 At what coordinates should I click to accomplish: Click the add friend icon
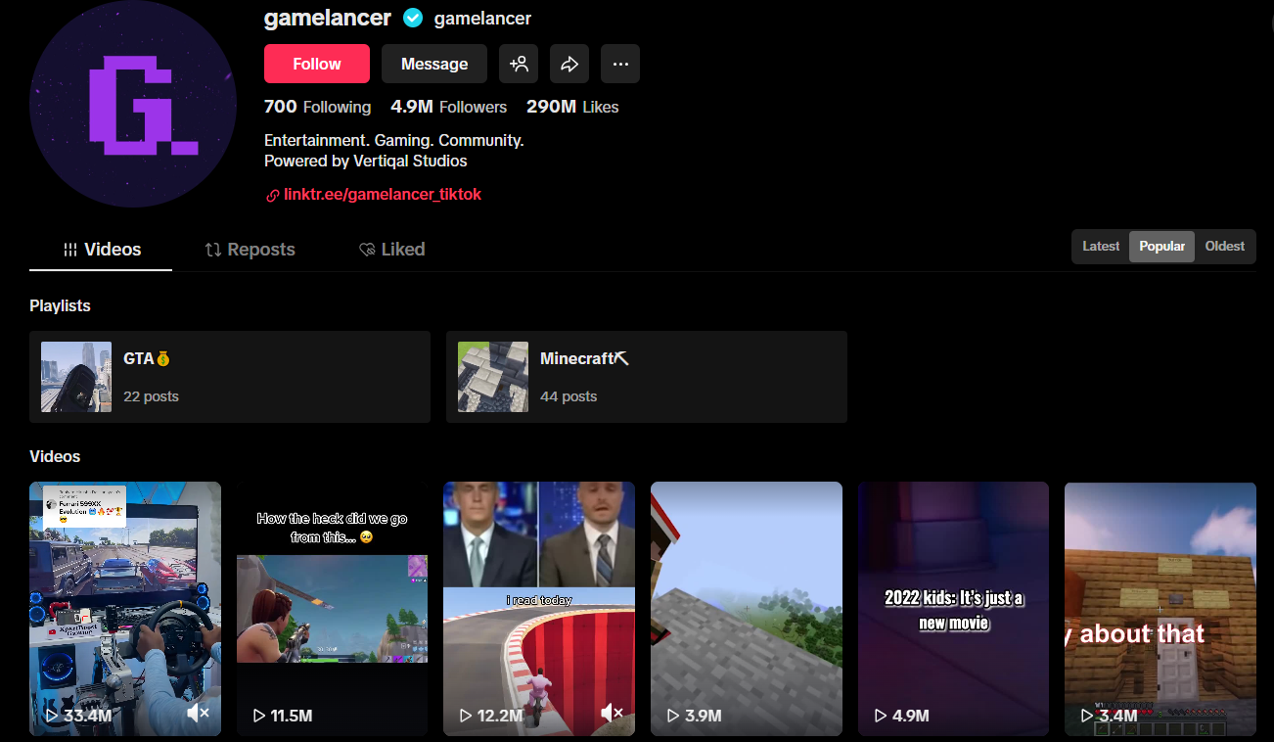(519, 63)
